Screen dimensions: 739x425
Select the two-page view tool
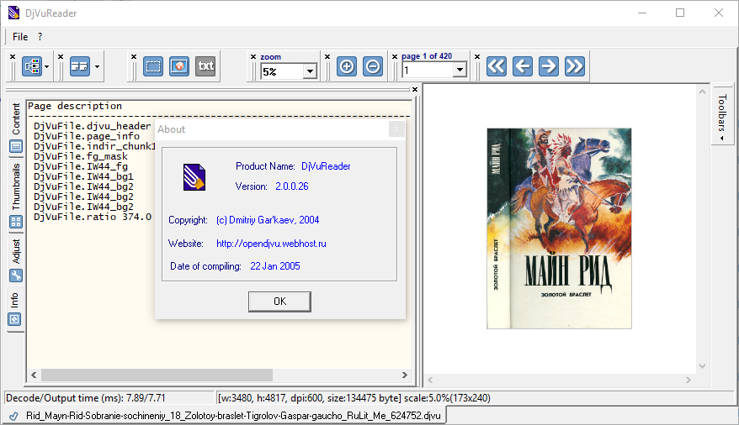[80, 66]
